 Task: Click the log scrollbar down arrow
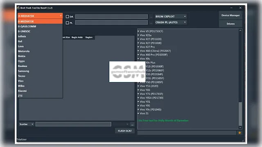(x=240, y=127)
